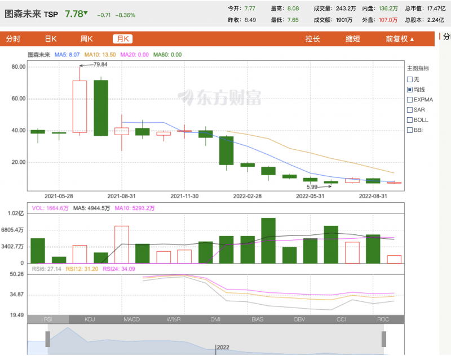Click the right range slider handle

click(384, 339)
